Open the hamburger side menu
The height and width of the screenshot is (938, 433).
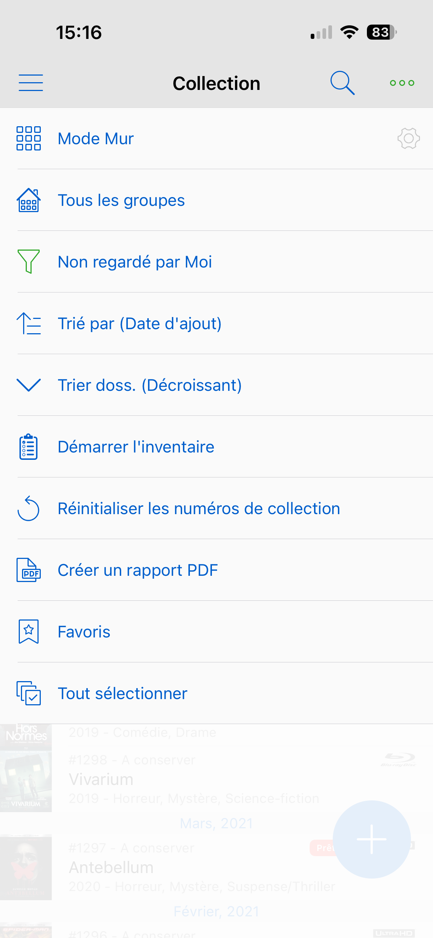(x=31, y=83)
